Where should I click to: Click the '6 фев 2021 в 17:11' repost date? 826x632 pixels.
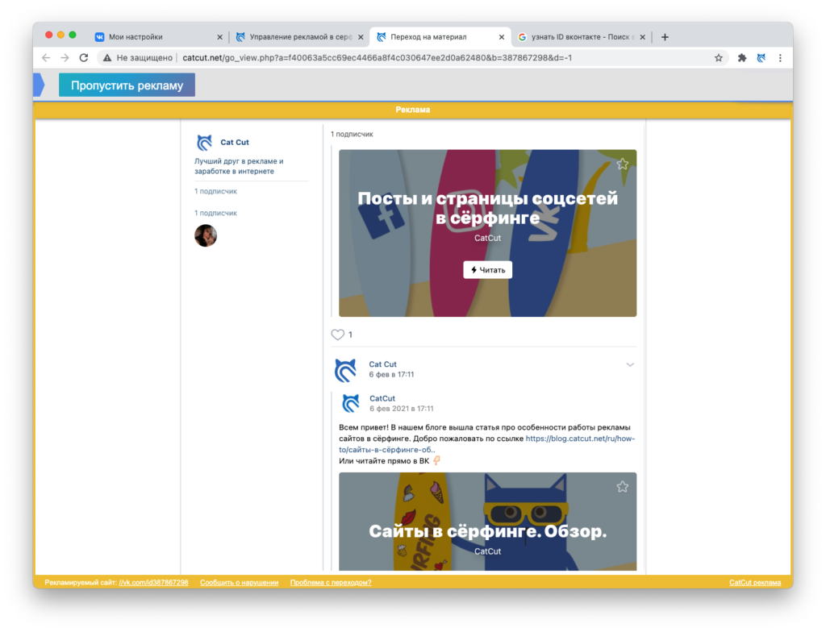(x=402, y=409)
